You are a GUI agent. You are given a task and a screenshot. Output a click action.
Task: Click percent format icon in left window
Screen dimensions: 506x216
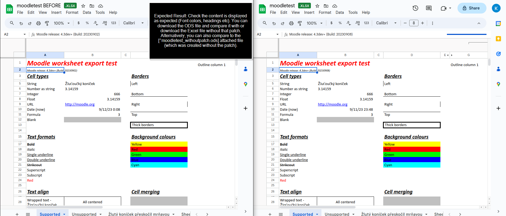pos(87,23)
